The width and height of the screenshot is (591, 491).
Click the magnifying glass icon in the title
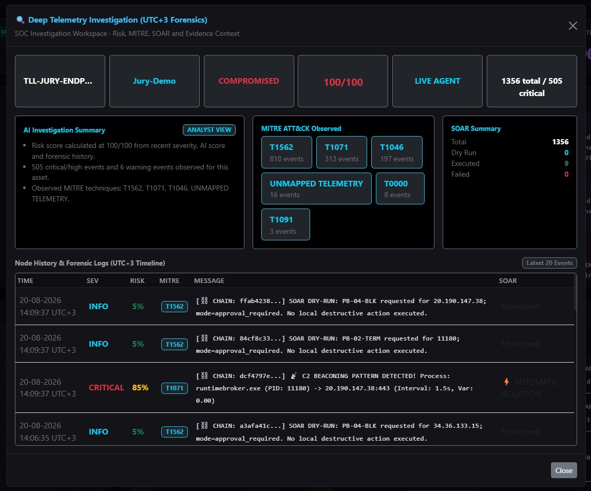click(21, 20)
